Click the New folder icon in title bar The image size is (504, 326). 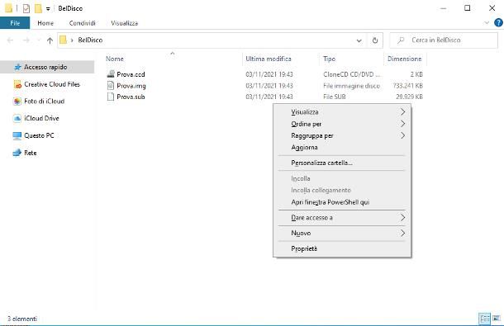(38, 8)
